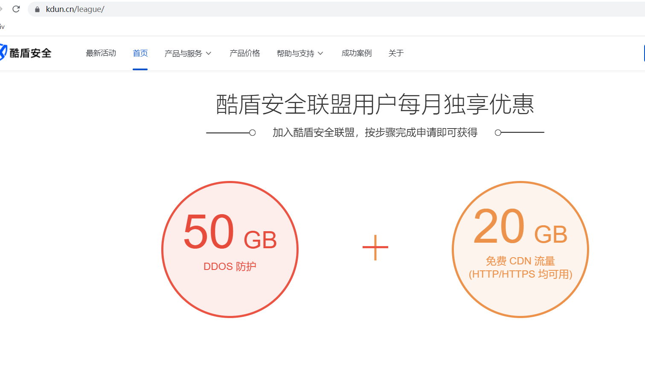Click the 免费 CDN 流量 label
The height and width of the screenshot is (370, 645).
coord(520,261)
